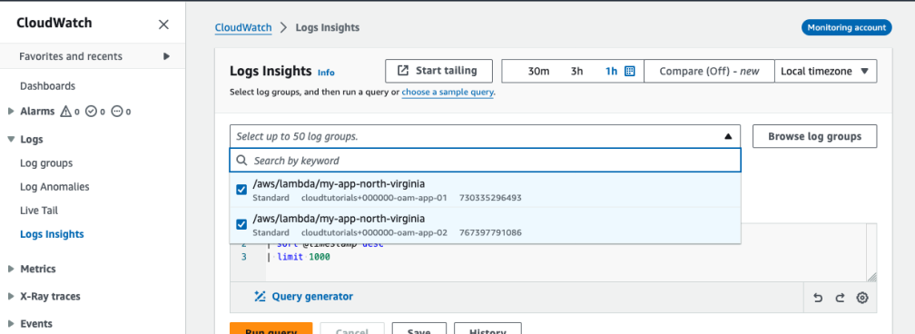Click the query editor resize handle
The height and width of the screenshot is (334, 915).
pos(871,278)
